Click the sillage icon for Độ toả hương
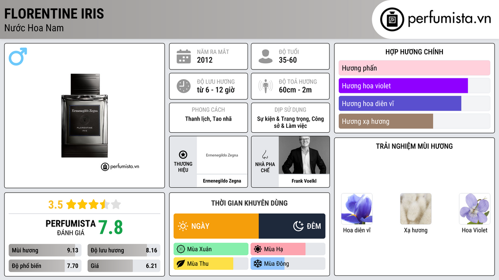The image size is (499, 280). 266,86
